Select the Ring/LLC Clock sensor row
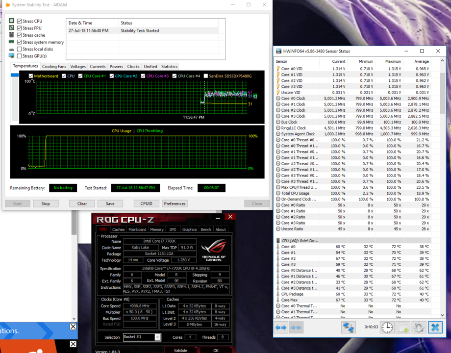 pos(353,128)
